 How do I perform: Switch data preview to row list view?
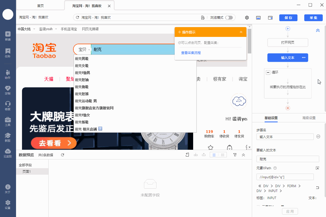214,155
